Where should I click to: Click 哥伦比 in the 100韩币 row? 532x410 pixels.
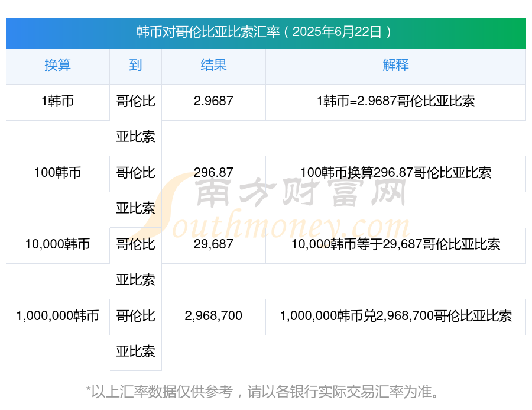[x=136, y=173]
